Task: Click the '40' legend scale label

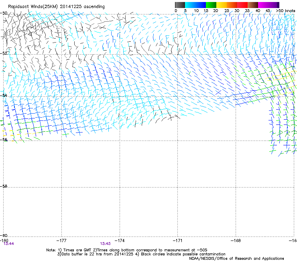Action: pyautogui.click(x=258, y=11)
